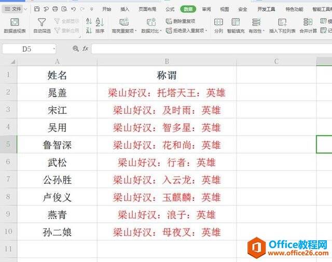Select the cell 梁山好汉:玉麒麟:英雄

coord(167,197)
